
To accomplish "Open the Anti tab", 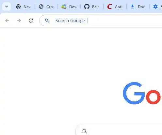I will (x=115, y=7).
